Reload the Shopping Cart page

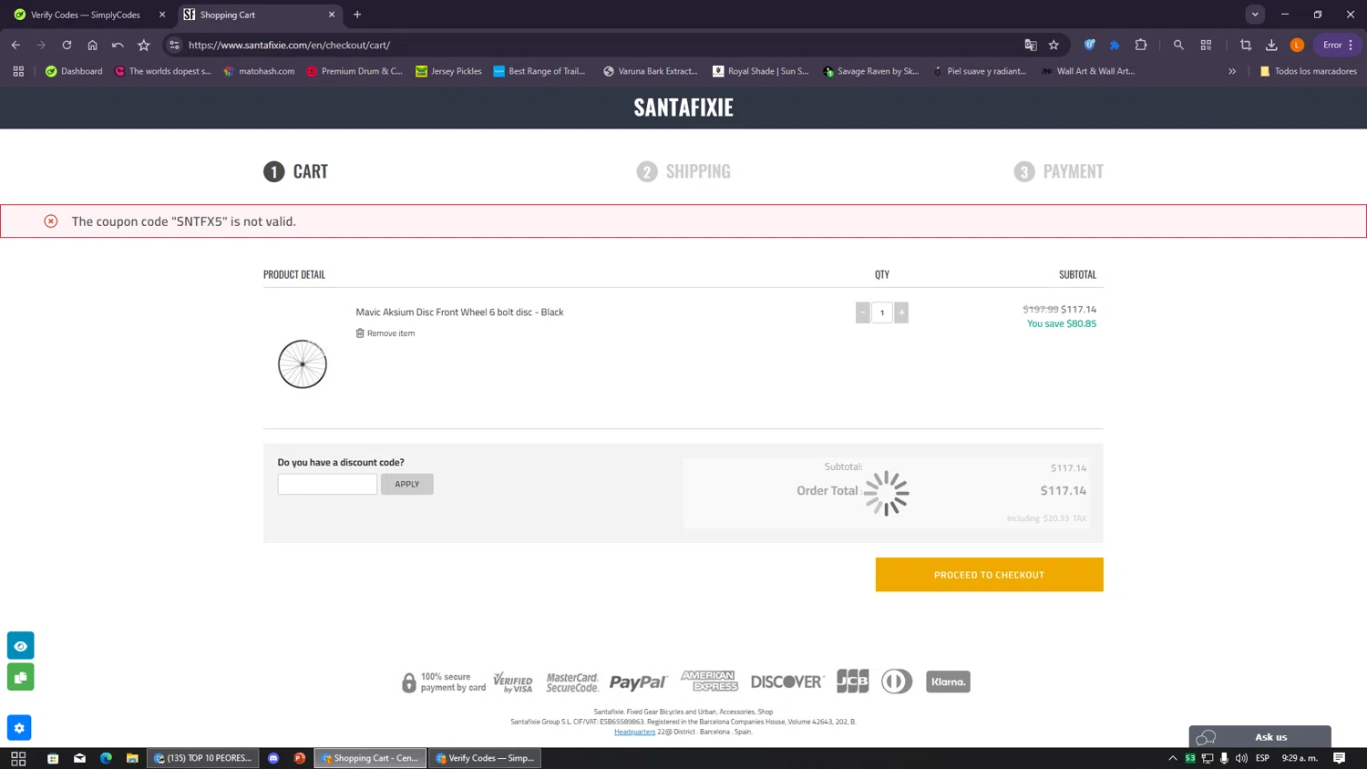point(67,45)
